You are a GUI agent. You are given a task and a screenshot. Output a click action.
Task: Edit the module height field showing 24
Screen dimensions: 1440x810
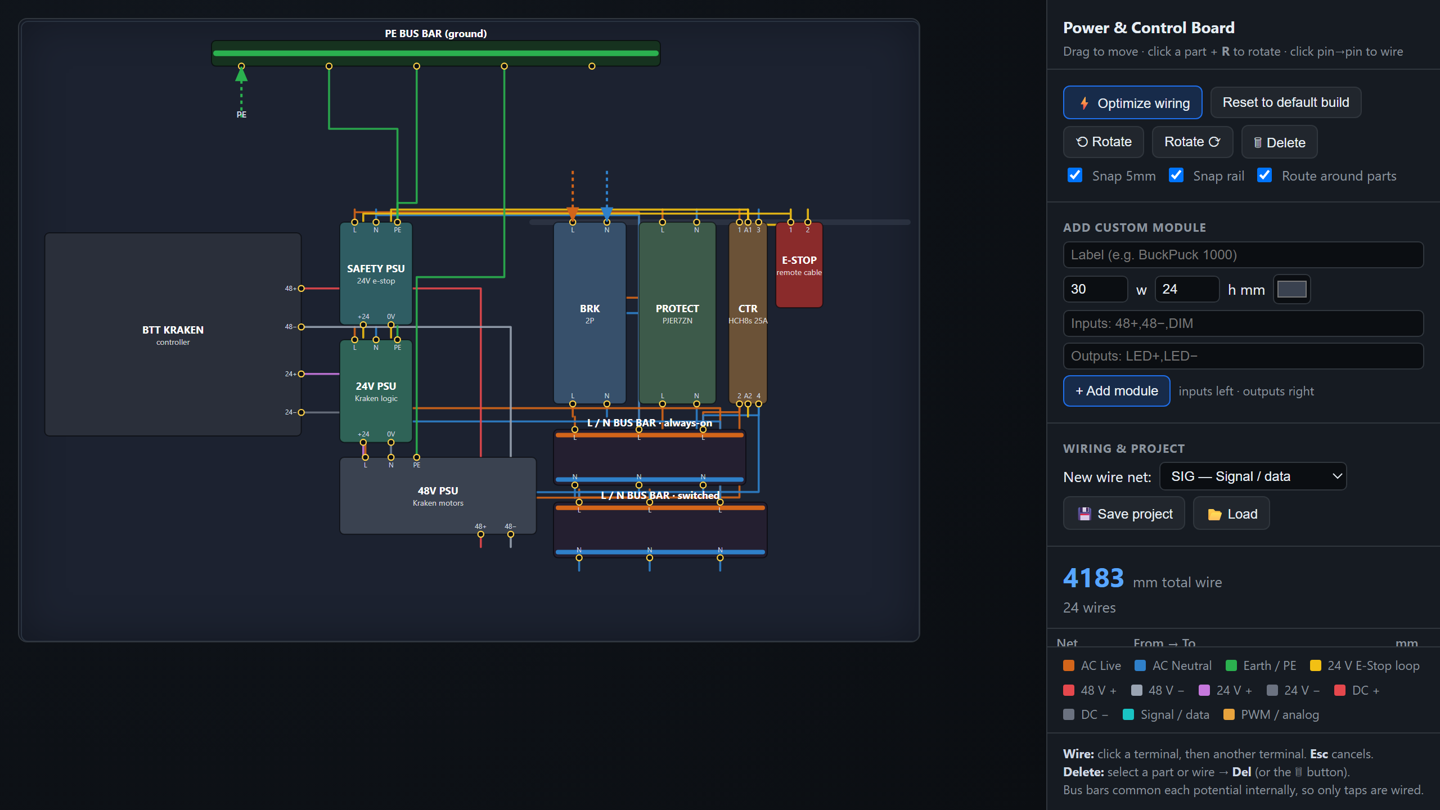pyautogui.click(x=1187, y=289)
